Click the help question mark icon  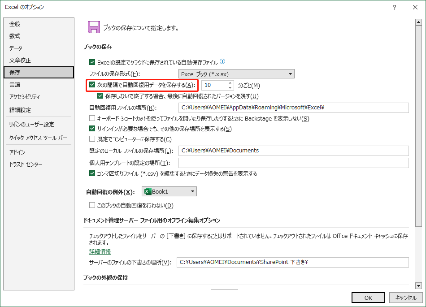click(394, 7)
